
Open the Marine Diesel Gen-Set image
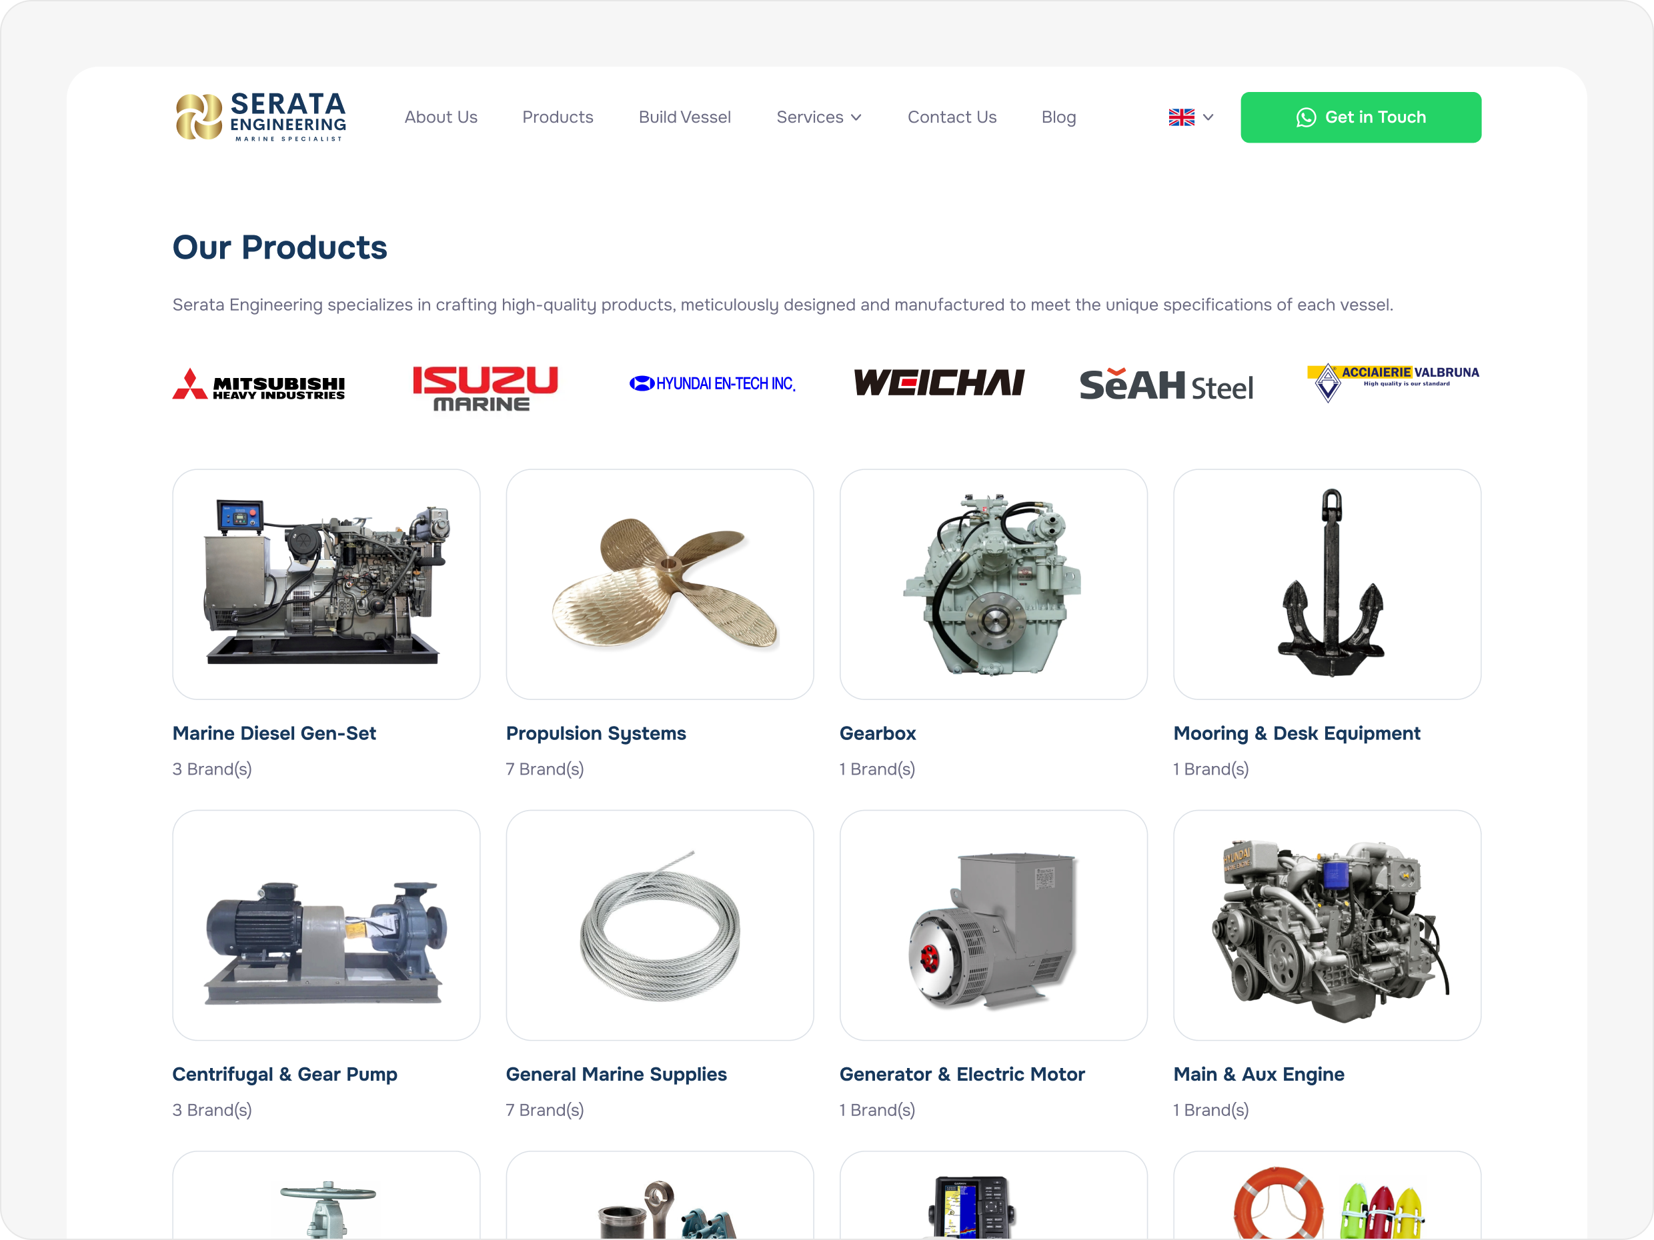click(326, 585)
